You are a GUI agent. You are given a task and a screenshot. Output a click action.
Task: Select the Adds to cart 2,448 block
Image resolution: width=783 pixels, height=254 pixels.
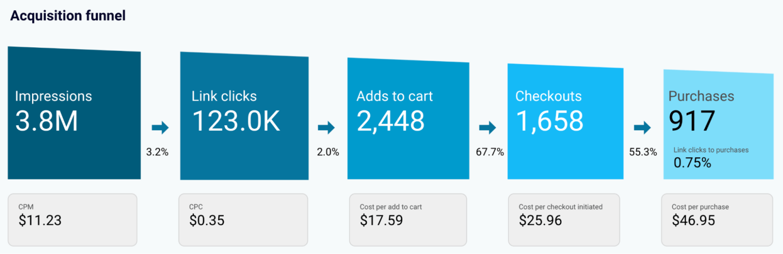coord(408,119)
